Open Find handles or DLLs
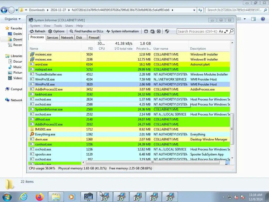This screenshot has height=202, width=269. pyautogui.click(x=86, y=31)
